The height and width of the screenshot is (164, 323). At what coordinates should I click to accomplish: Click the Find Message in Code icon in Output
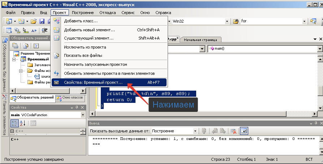pyautogui.click(x=204, y=131)
